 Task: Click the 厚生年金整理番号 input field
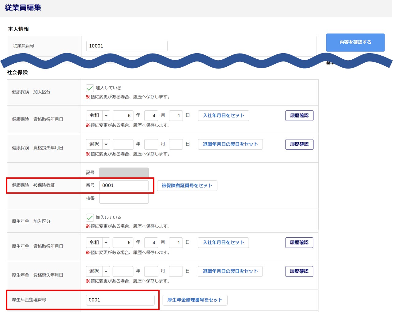[x=120, y=300]
